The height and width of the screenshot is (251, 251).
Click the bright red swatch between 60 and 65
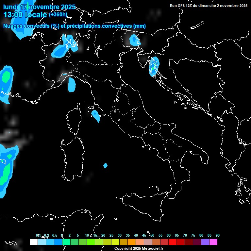tap(173, 242)
